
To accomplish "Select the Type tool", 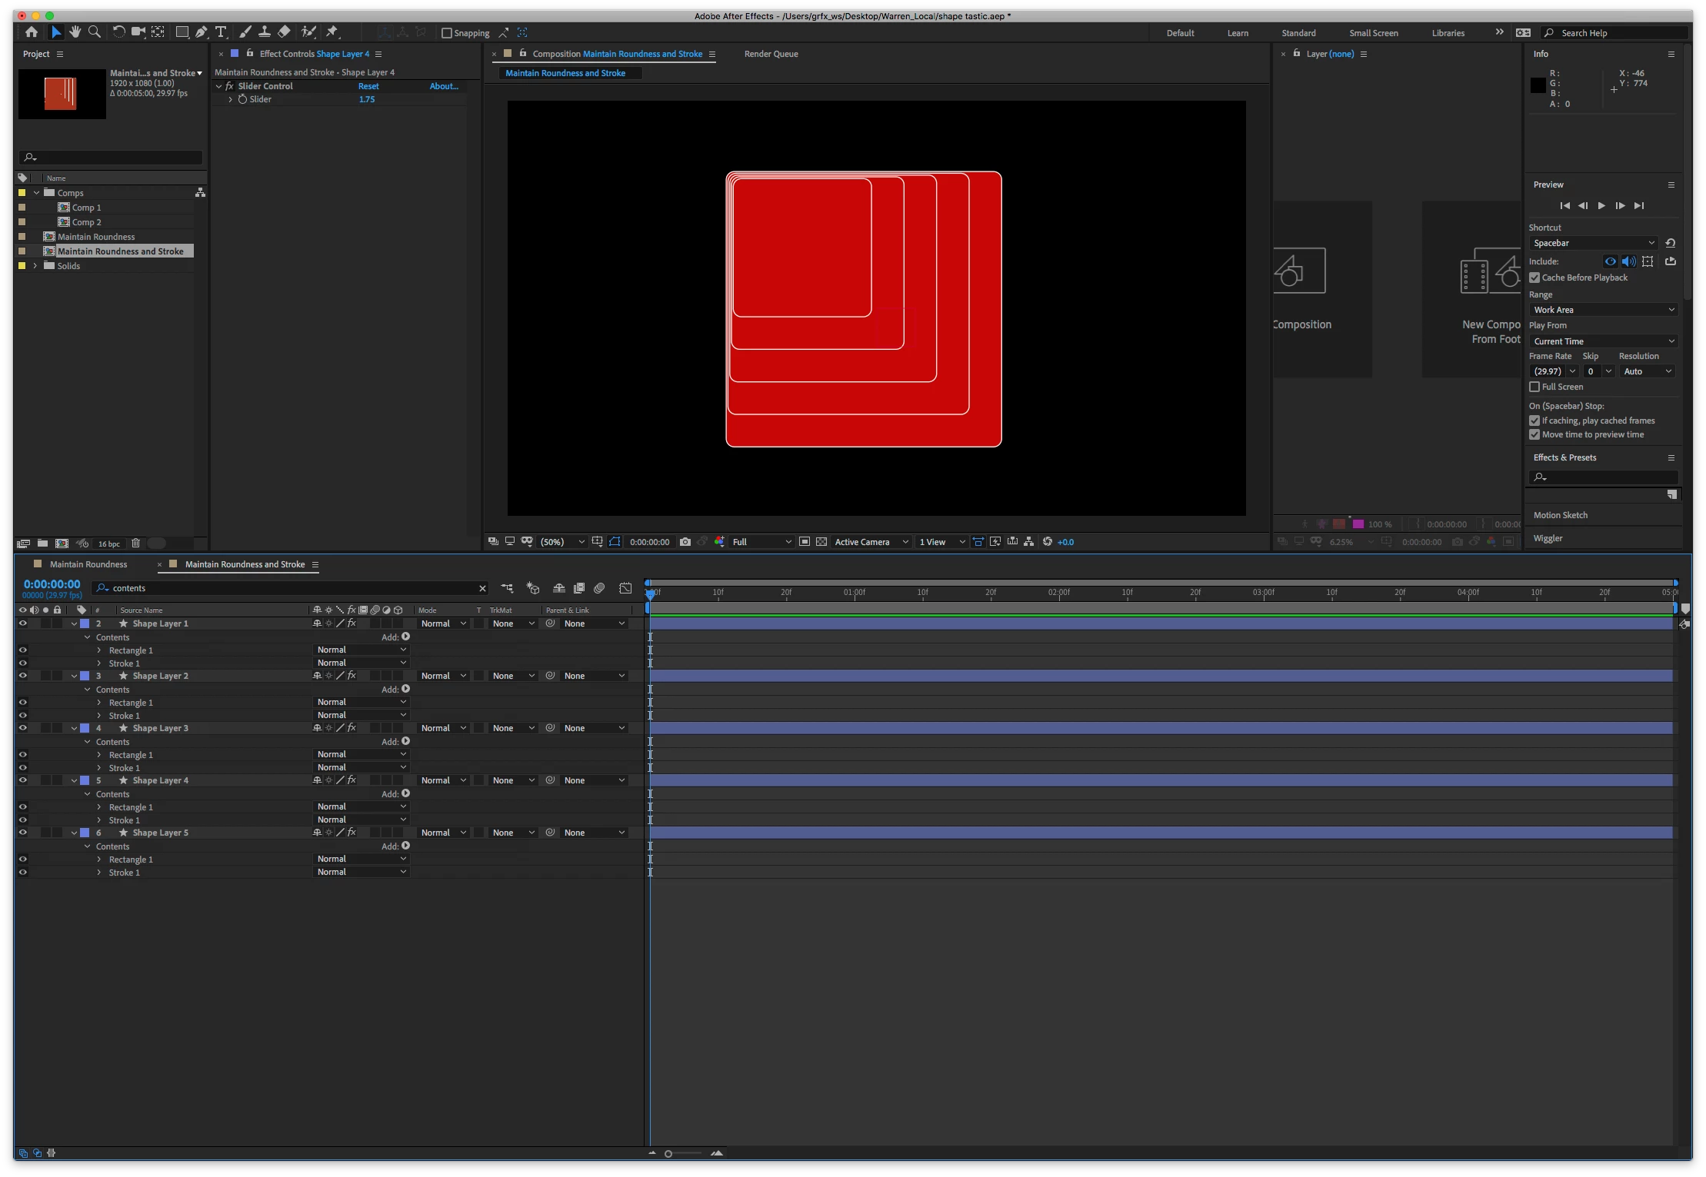I will (x=221, y=32).
